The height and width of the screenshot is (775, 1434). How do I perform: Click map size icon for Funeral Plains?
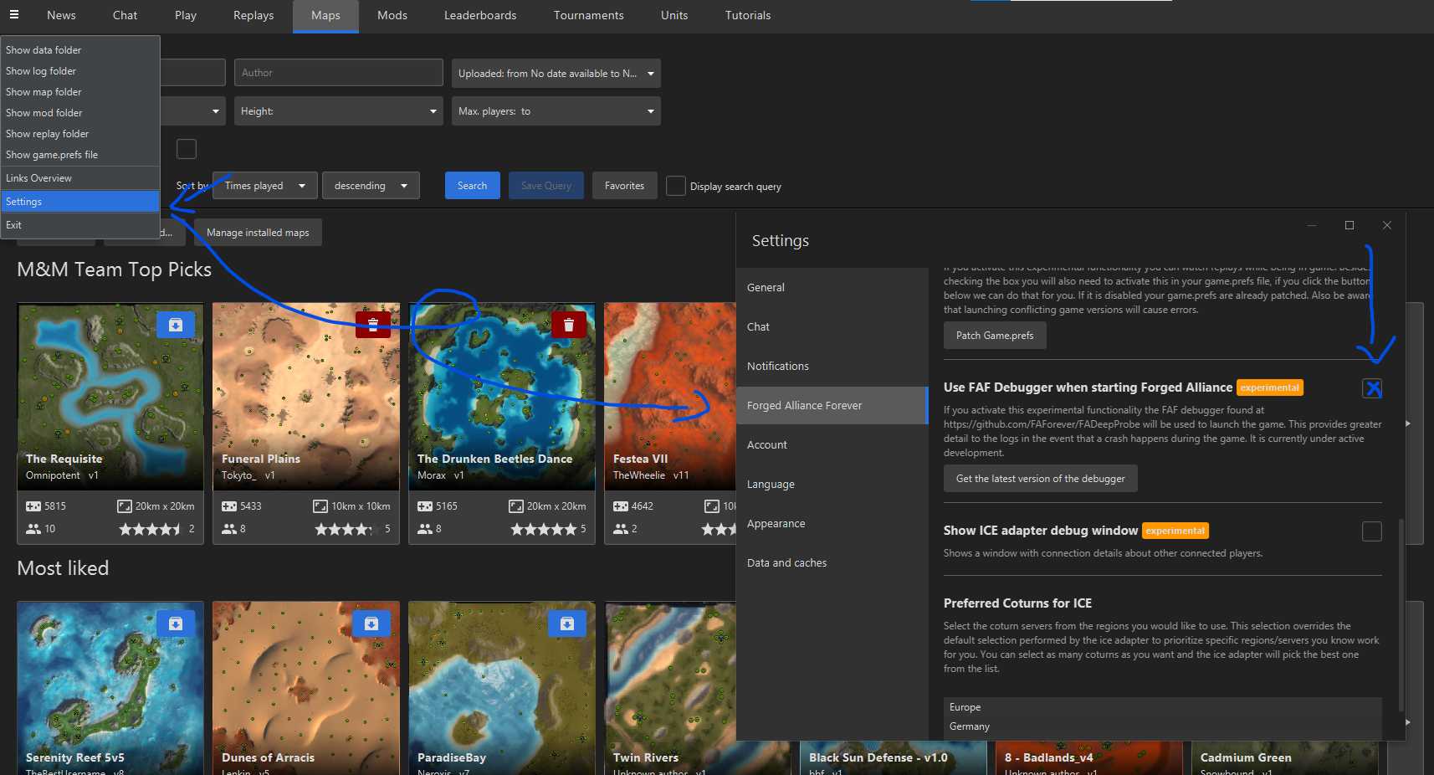tap(320, 506)
